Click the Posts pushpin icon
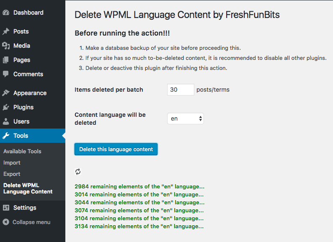The height and width of the screenshot is (242, 333). [6, 31]
